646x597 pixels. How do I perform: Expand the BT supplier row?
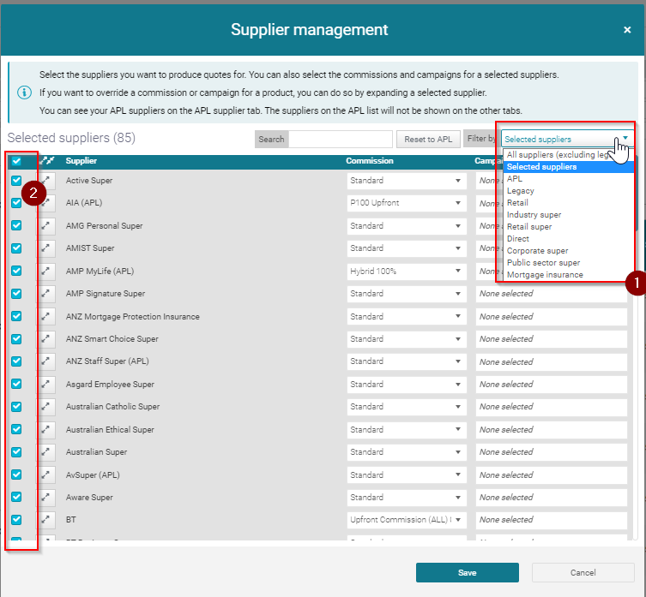click(46, 520)
